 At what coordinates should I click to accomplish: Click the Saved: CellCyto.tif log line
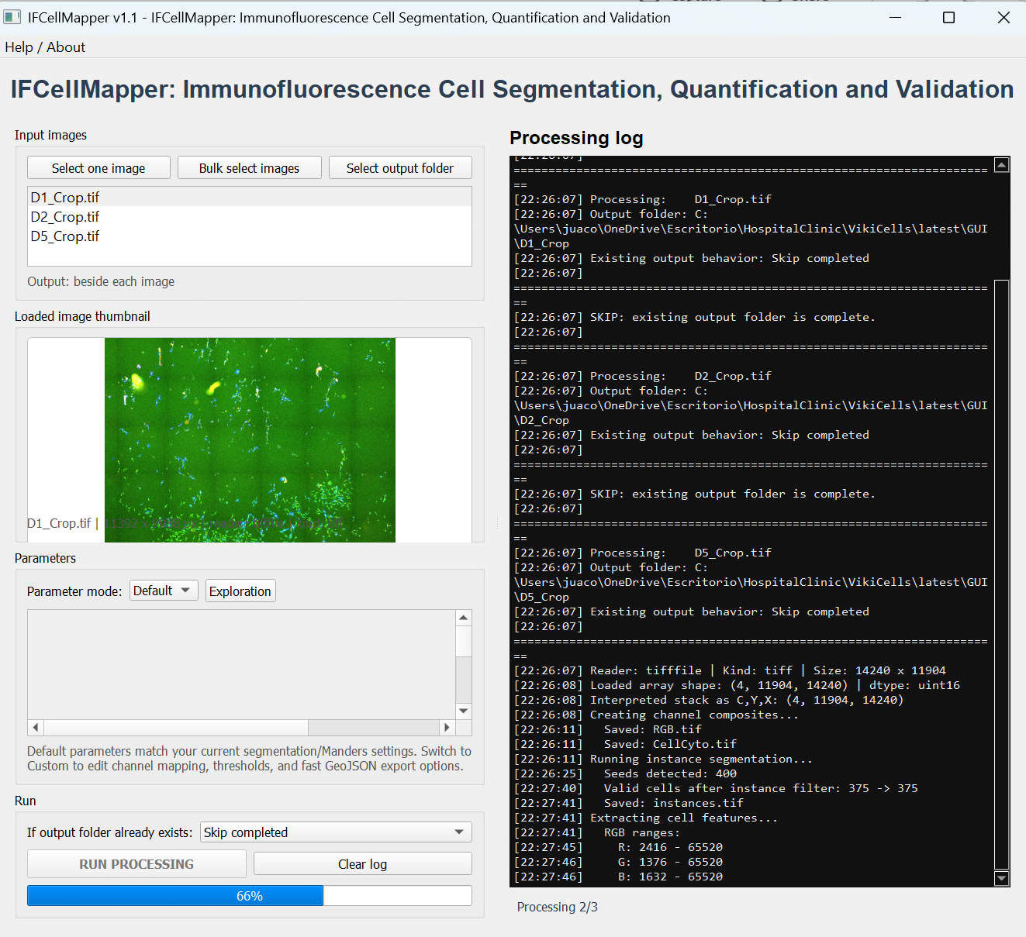click(625, 744)
